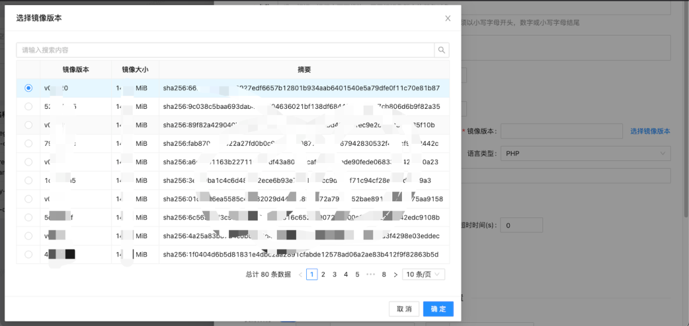Image resolution: width=689 pixels, height=326 pixels.
Task: Select the radio button for row sha256:fab870
Action: pyautogui.click(x=29, y=143)
